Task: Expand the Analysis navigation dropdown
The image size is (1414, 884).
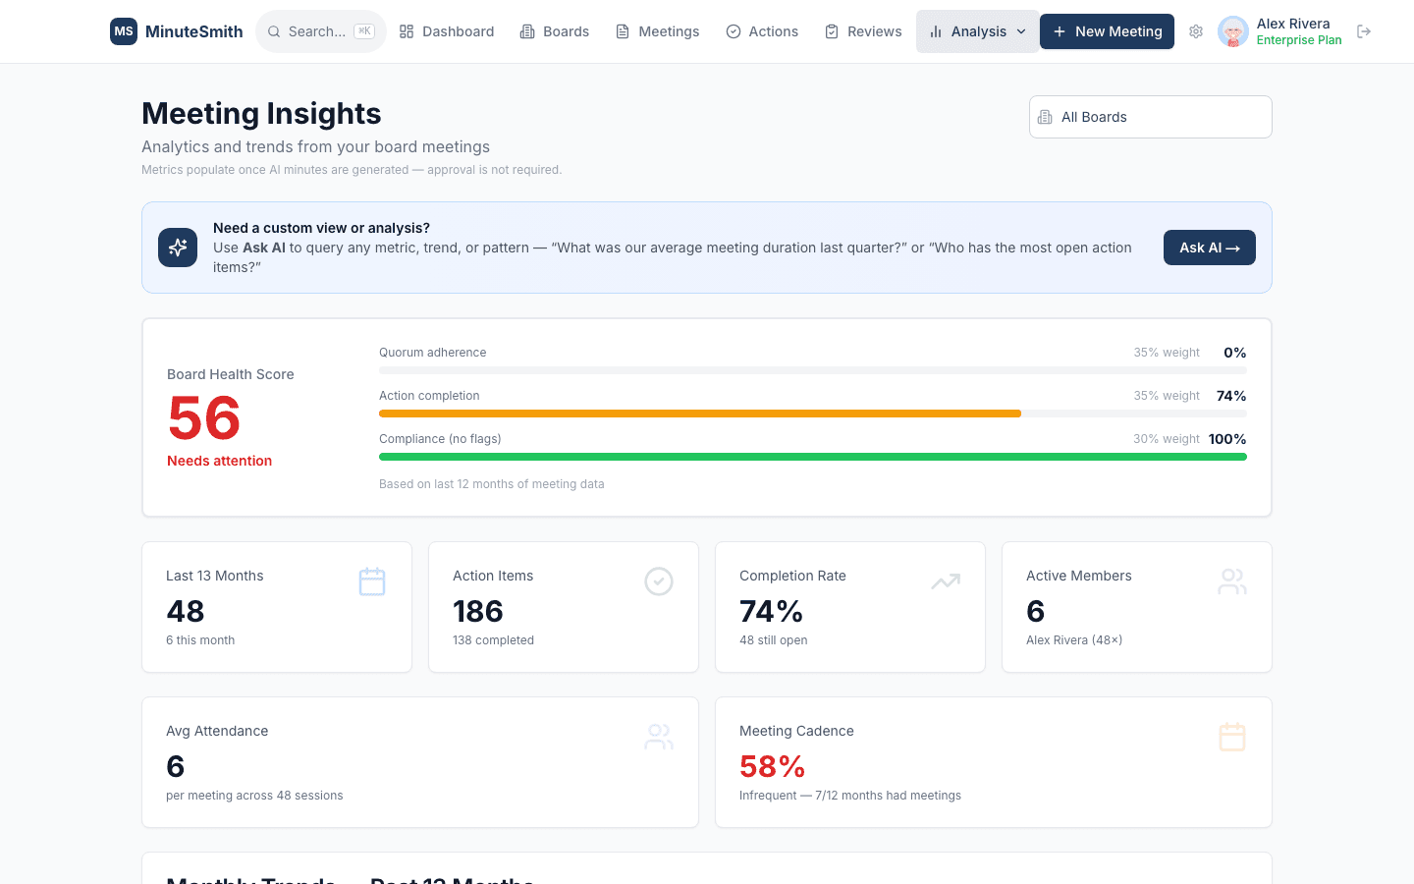Action: point(1021,31)
